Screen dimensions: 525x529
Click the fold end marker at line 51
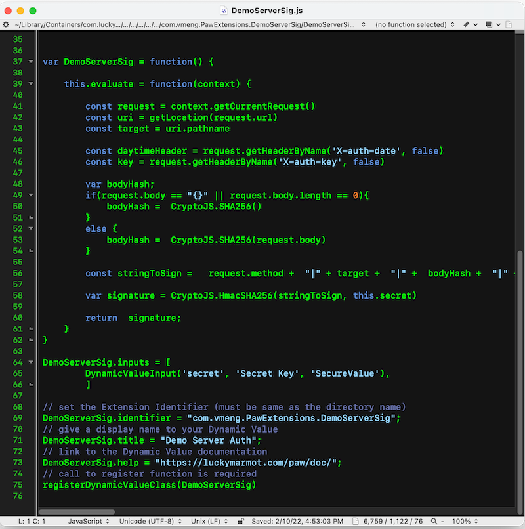point(31,217)
